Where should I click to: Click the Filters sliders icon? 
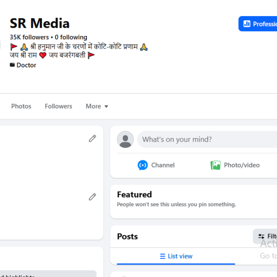[x=261, y=236]
